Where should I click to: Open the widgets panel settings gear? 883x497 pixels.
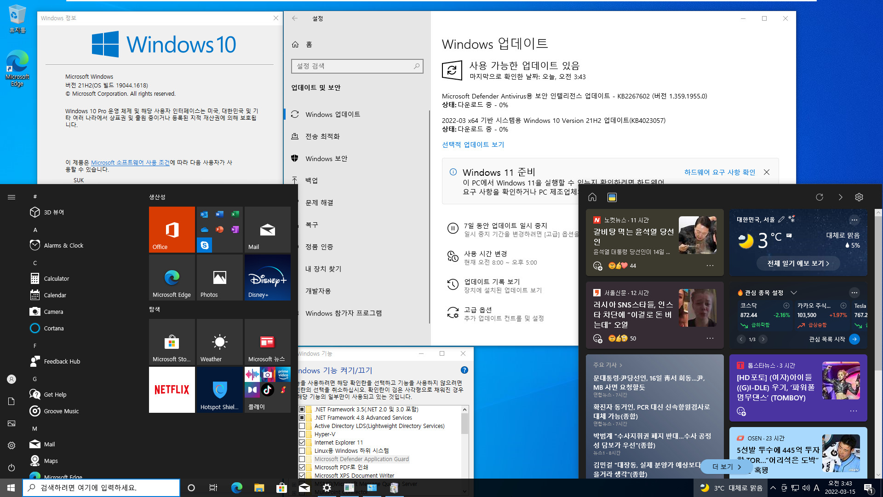[x=859, y=197]
